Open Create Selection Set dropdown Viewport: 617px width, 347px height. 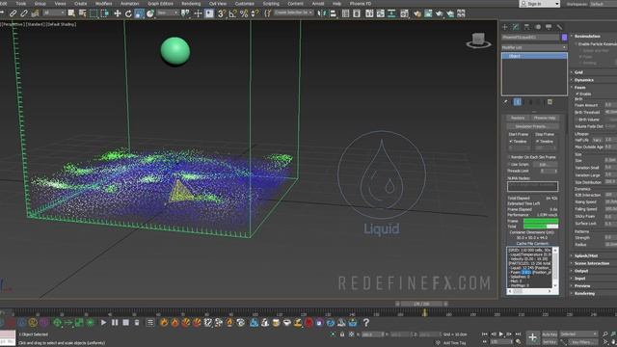pyautogui.click(x=293, y=13)
